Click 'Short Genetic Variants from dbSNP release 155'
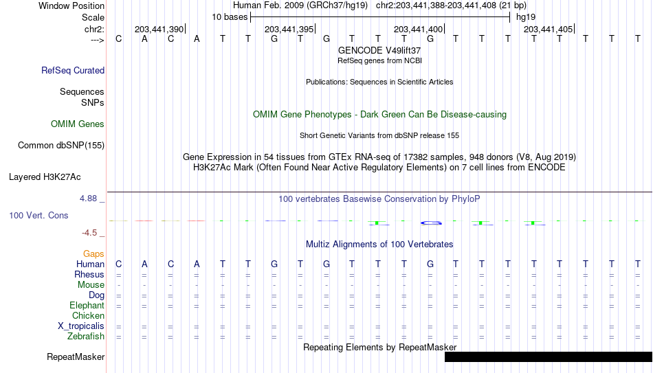The width and height of the screenshot is (653, 373). click(379, 136)
